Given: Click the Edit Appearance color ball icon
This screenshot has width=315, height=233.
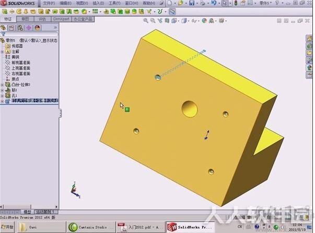Looking at the screenshot, I should [x=204, y=20].
